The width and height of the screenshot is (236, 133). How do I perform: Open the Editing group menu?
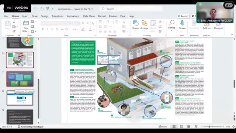(x=171, y=25)
